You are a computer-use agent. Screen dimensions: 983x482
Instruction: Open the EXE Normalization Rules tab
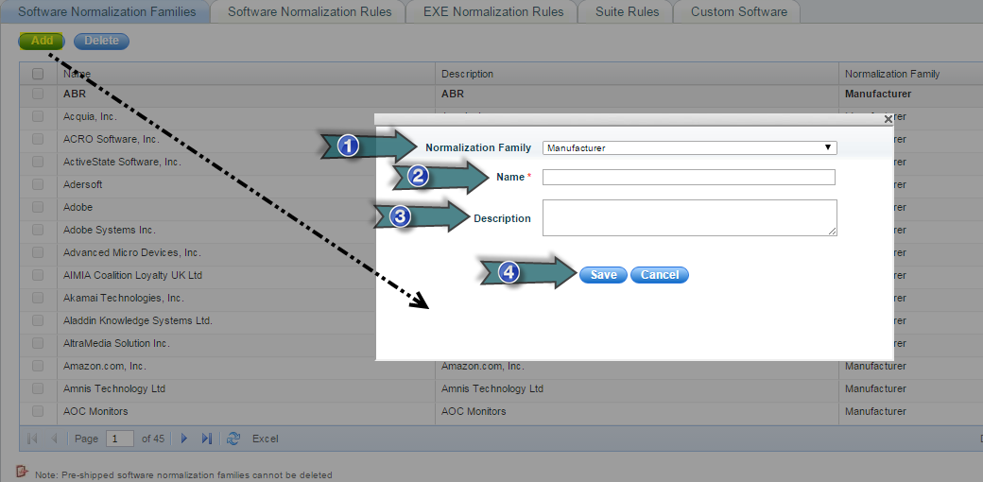point(492,12)
